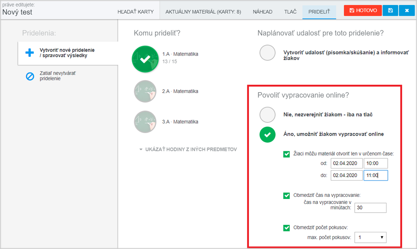Uncheck Obmedziť čas na vypracovanie checkbox
Screen dimensions: 417x249
[286, 196]
